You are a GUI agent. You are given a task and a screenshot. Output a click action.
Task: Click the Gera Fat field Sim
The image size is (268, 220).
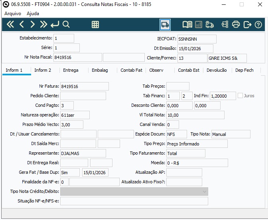pyautogui.click(x=70, y=173)
